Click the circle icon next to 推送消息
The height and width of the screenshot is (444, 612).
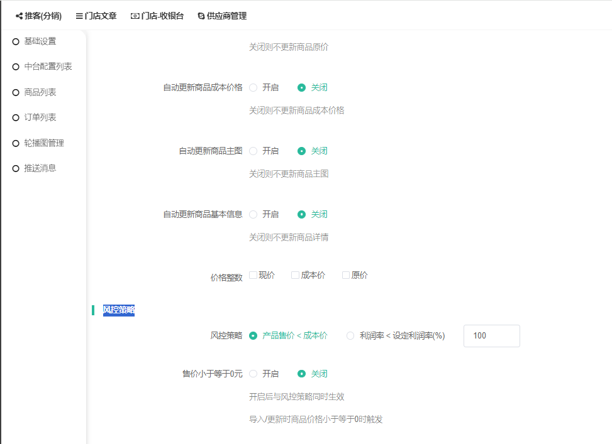click(x=16, y=169)
